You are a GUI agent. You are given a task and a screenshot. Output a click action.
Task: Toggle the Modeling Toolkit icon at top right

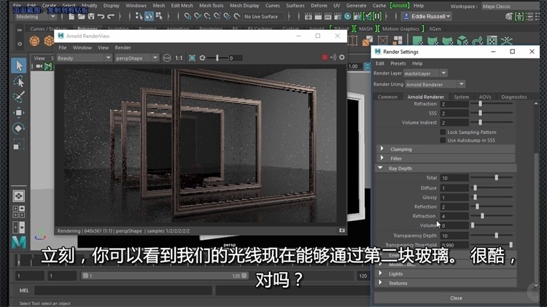(509, 16)
